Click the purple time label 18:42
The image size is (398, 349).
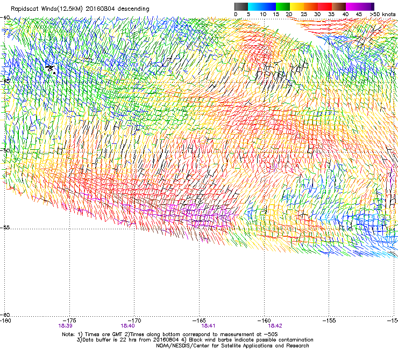(x=275, y=326)
